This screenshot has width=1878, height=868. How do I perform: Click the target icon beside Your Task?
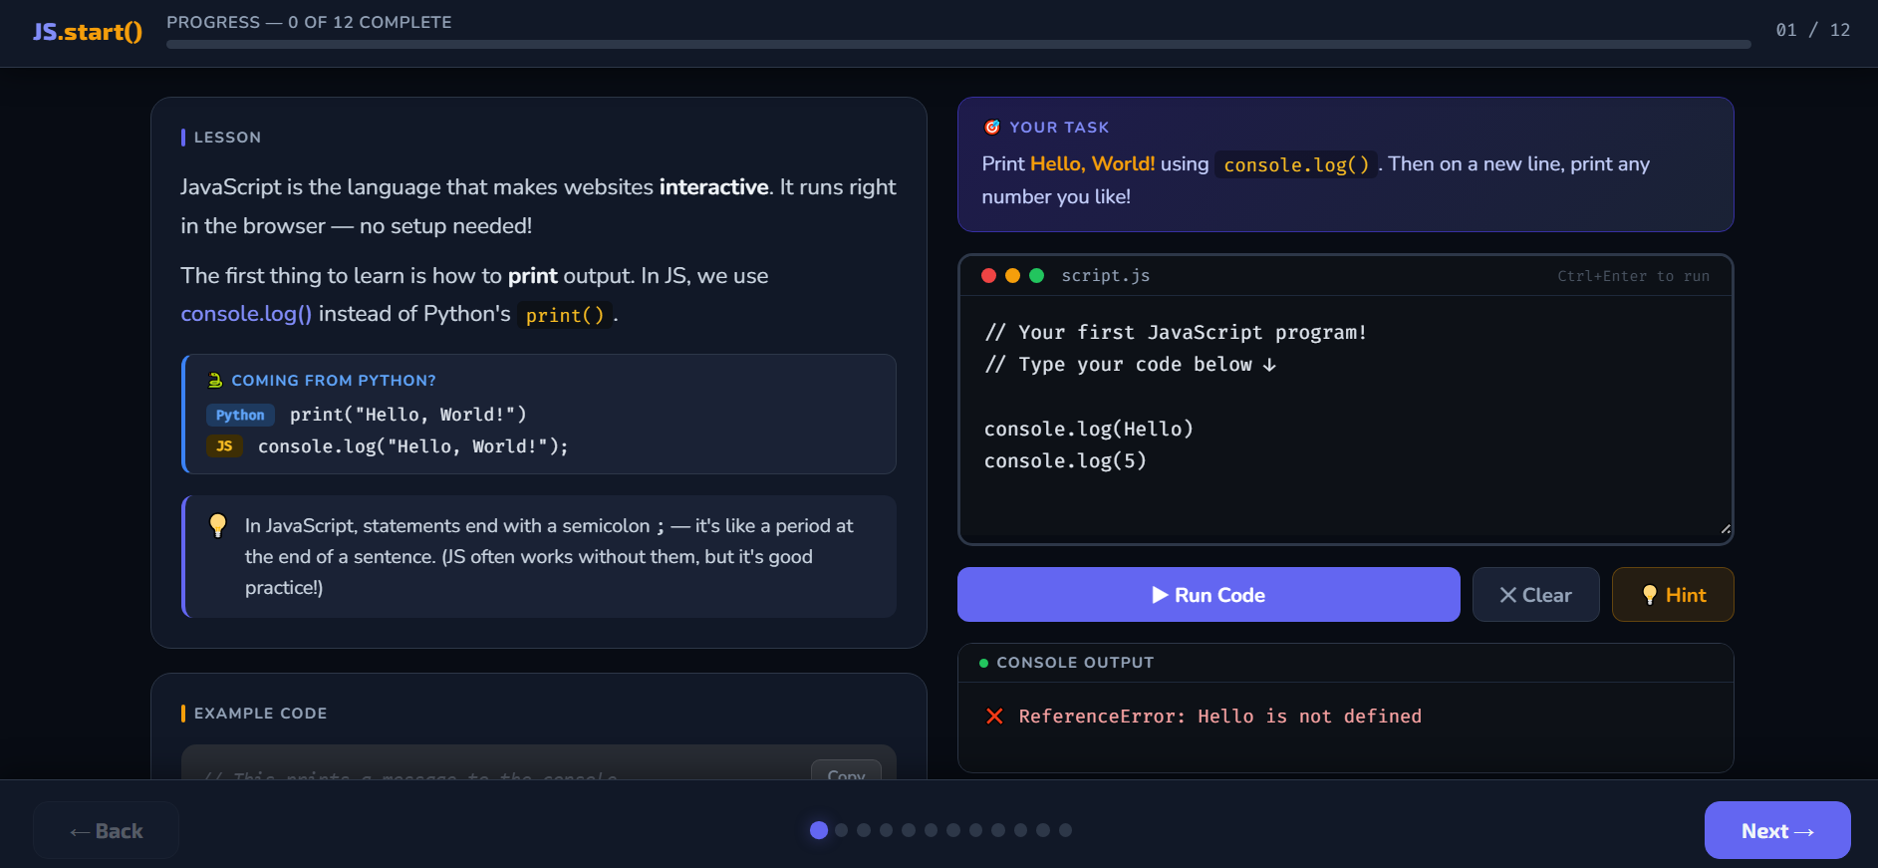[x=992, y=128]
